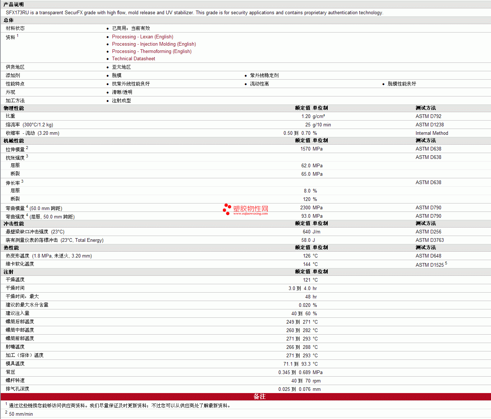
Task: Click the 注射 section header
Action: point(9,272)
